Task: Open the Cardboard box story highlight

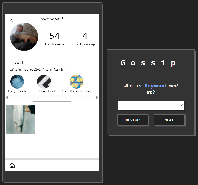Action: pos(77,82)
